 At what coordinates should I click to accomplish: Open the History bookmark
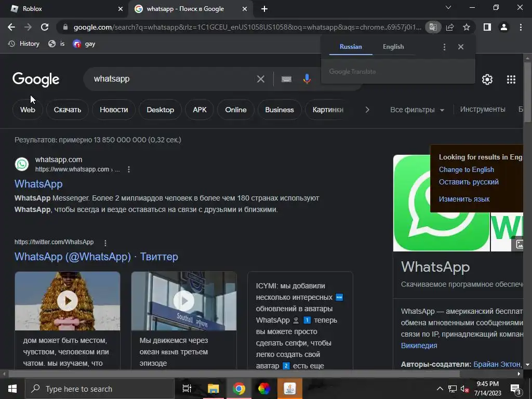tap(24, 44)
